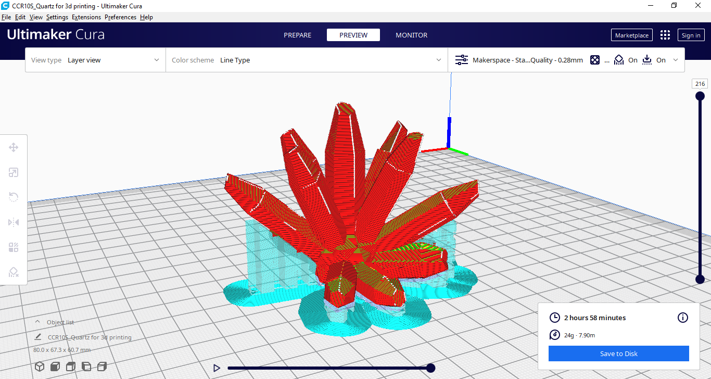Image resolution: width=711 pixels, height=379 pixels.
Task: Show the time specification info icon
Action: click(x=683, y=318)
